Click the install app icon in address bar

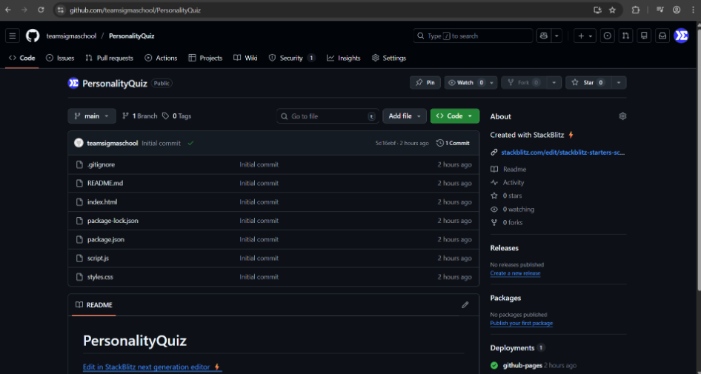597,10
